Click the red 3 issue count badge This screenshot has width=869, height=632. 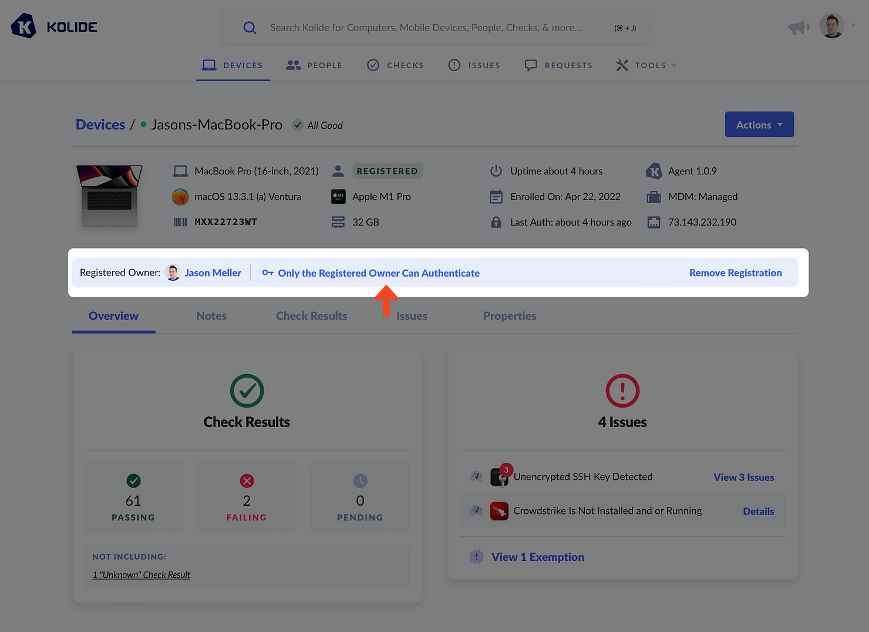pyautogui.click(x=506, y=470)
